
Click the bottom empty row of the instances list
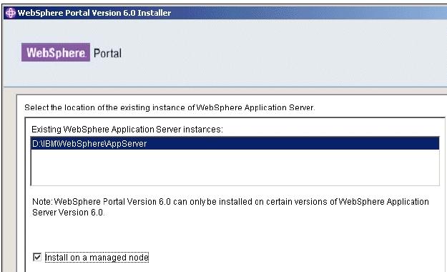coord(235,179)
